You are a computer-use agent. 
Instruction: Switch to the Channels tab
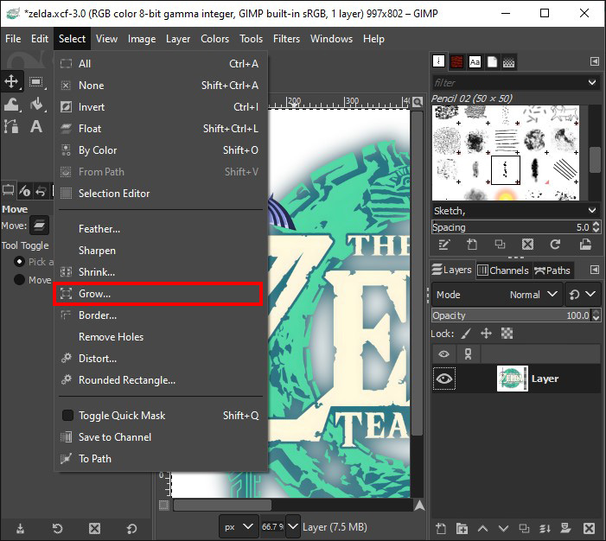pyautogui.click(x=503, y=270)
